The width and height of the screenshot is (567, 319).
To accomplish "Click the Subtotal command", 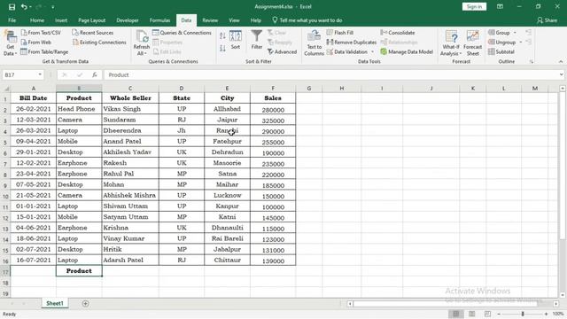I will pos(501,52).
